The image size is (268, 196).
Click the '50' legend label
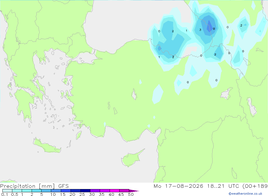pyautogui.click(x=131, y=194)
